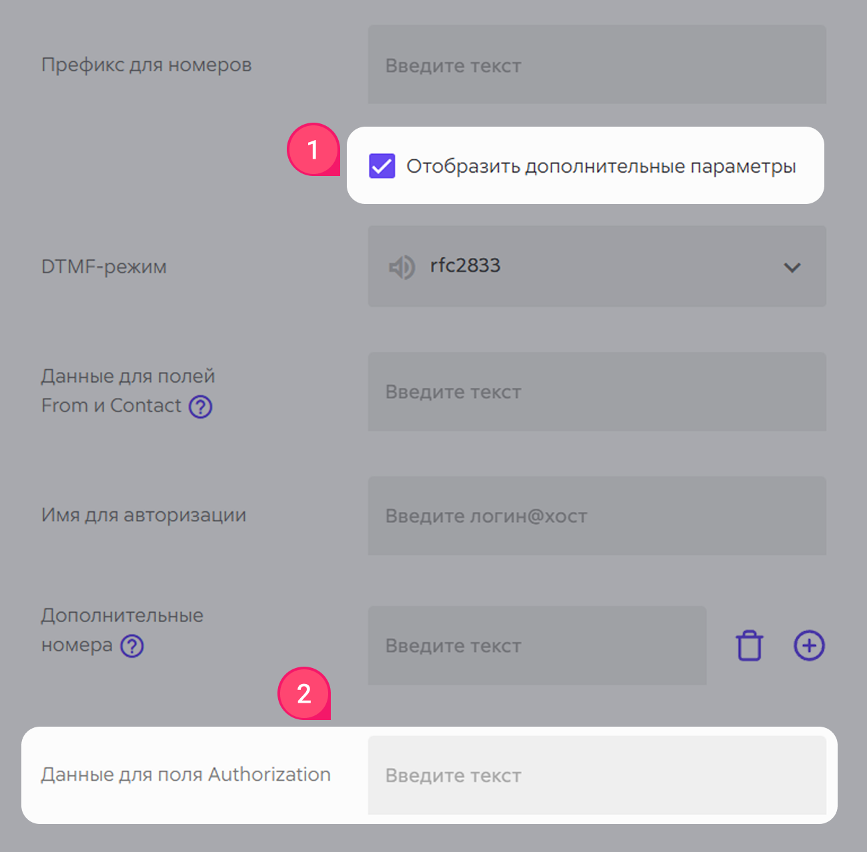Click the Имя для авторизации label
867x852 pixels.
[x=143, y=515]
